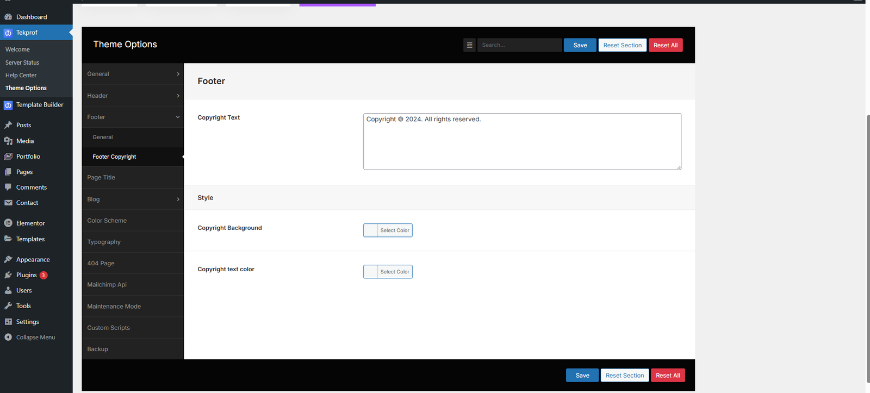The image size is (870, 393).
Task: Click the Elementor icon
Action: tap(8, 223)
